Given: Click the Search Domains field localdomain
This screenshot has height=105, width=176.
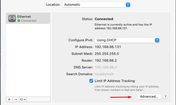Looking at the screenshot, I should 104,74.
